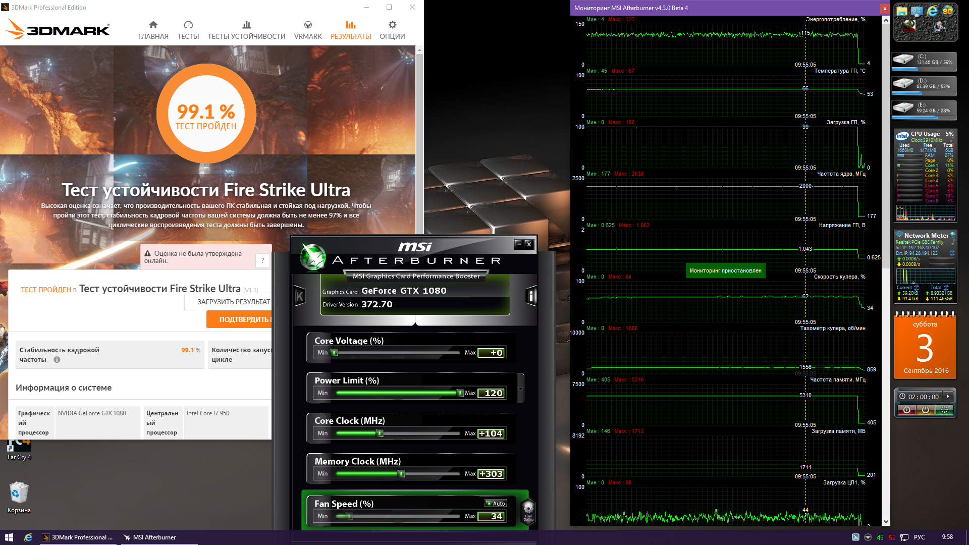
Task: Toggle the fan speed Auto button
Action: click(x=496, y=504)
